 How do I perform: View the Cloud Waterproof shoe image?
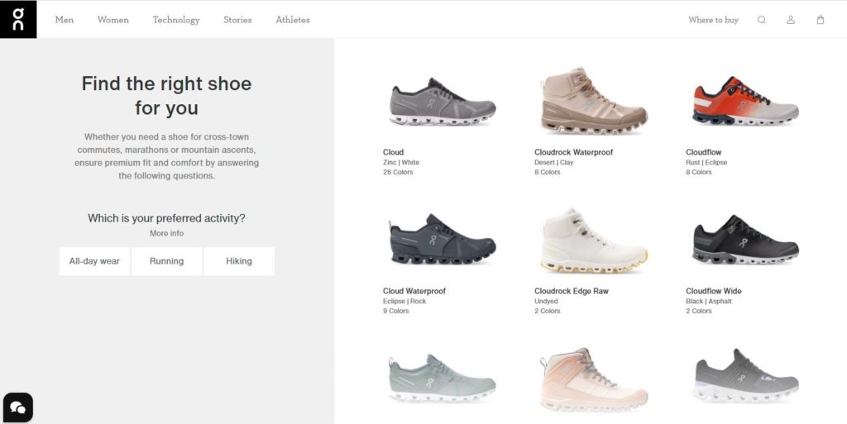(x=443, y=239)
